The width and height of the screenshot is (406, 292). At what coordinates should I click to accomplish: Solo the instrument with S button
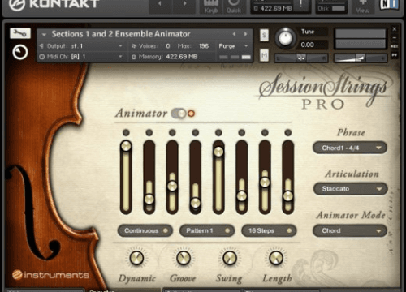pyautogui.click(x=264, y=35)
